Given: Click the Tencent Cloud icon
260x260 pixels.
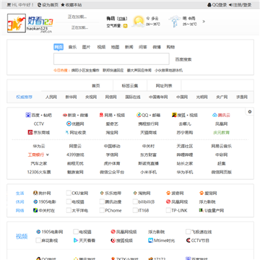Looking at the screenshot, I should [x=214, y=115].
